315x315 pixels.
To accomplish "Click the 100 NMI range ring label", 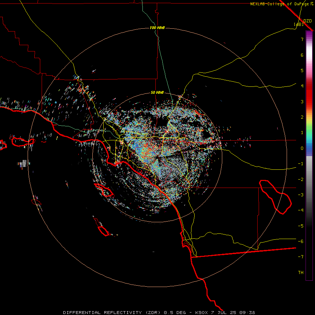I will [157, 28].
